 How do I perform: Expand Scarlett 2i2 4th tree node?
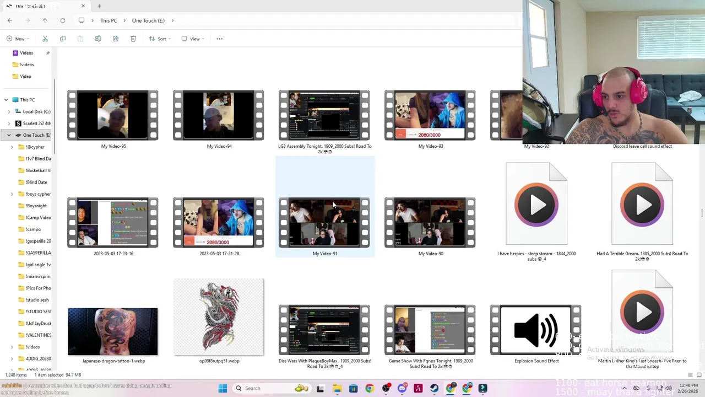(9, 124)
